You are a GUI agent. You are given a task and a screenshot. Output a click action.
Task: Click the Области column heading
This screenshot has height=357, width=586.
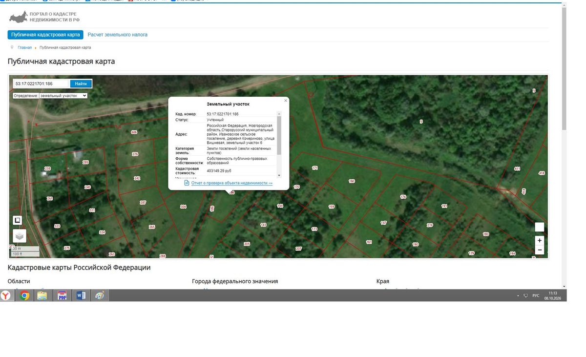(19, 281)
